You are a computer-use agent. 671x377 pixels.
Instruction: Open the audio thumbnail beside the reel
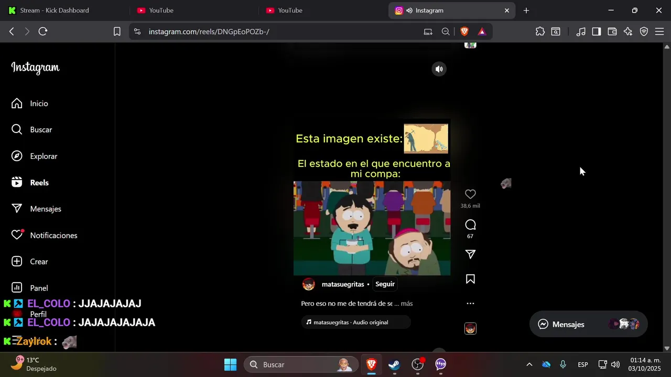click(470, 328)
